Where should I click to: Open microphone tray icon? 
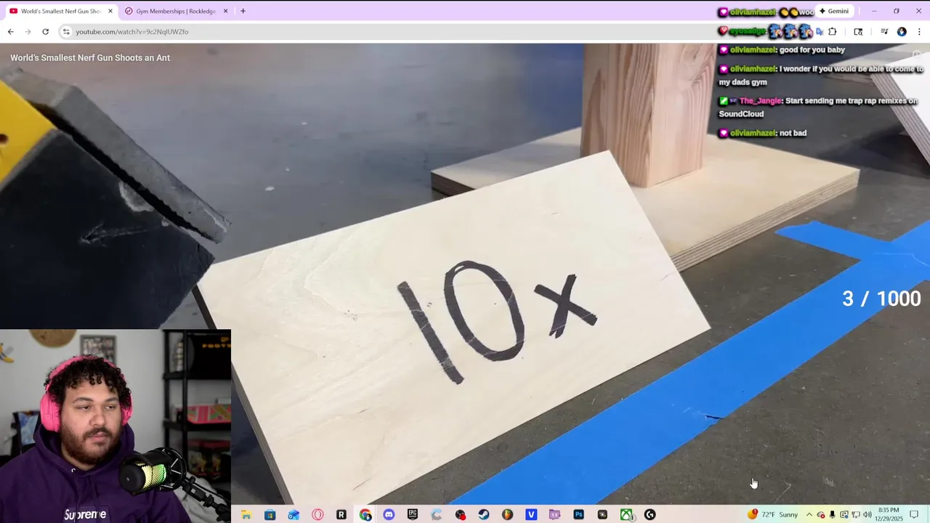833,514
